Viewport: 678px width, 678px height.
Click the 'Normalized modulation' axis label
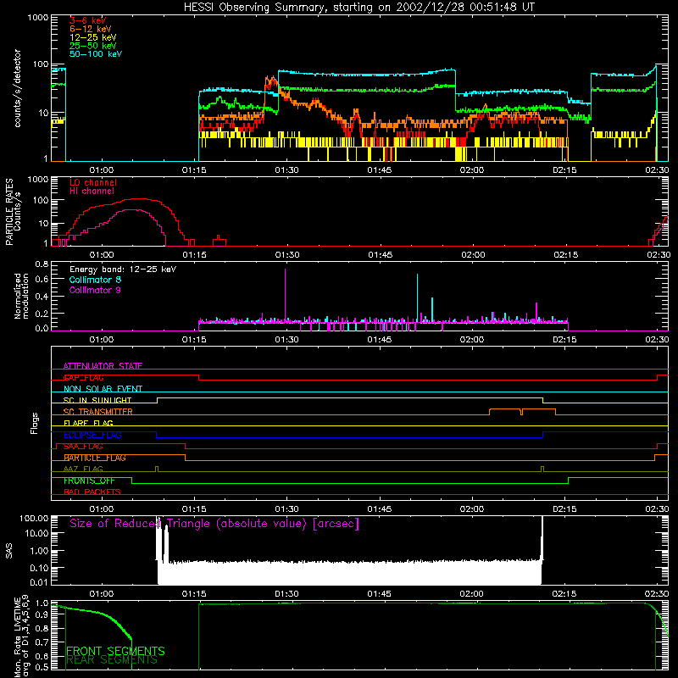pyautogui.click(x=21, y=296)
